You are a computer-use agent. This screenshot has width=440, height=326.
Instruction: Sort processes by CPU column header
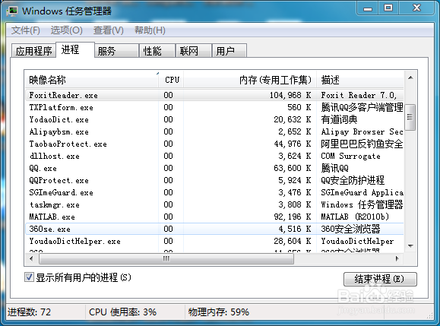pyautogui.click(x=172, y=80)
